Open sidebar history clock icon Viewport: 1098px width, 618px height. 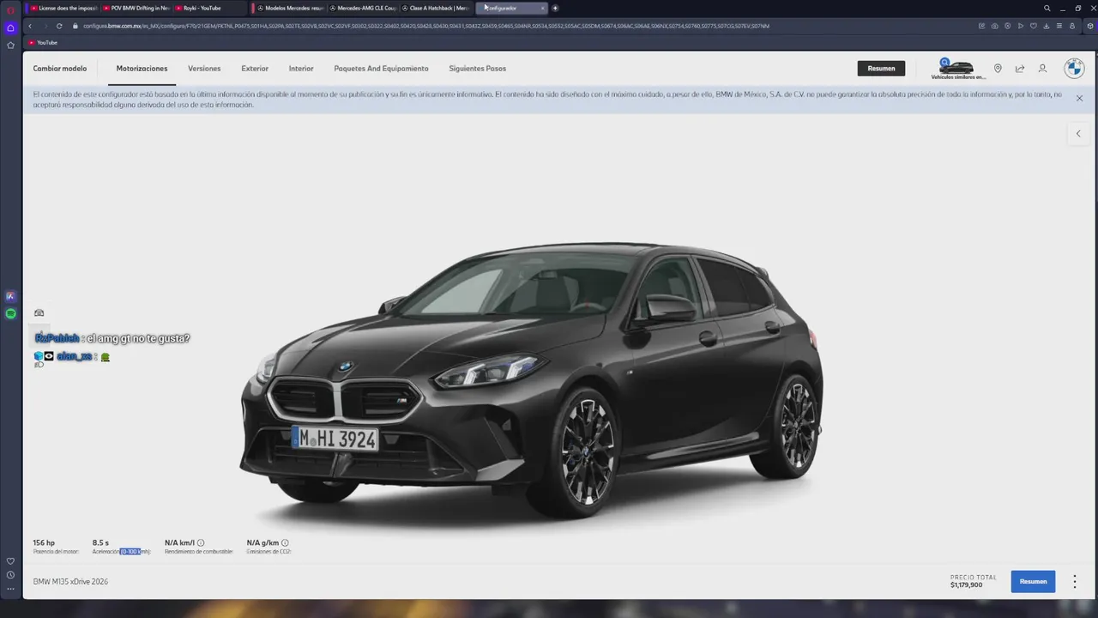(10, 575)
